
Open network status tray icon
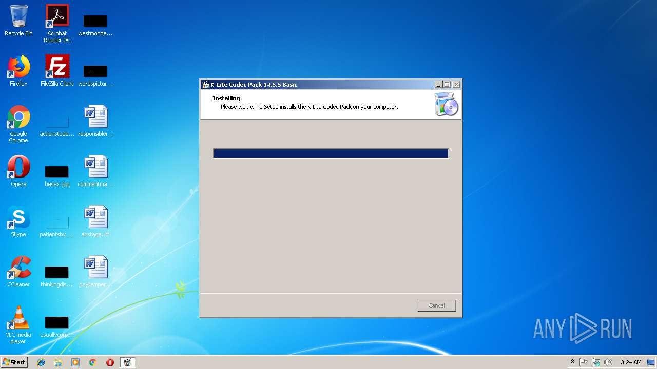pos(596,362)
